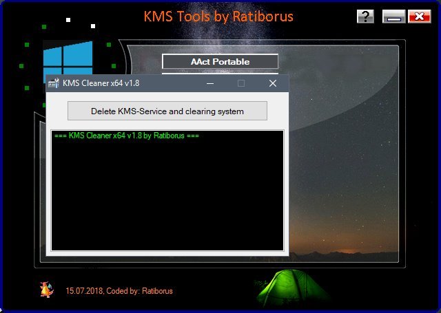The image size is (441, 313).
Task: Click the Windows logo in KMS Tools
Action: click(x=68, y=61)
